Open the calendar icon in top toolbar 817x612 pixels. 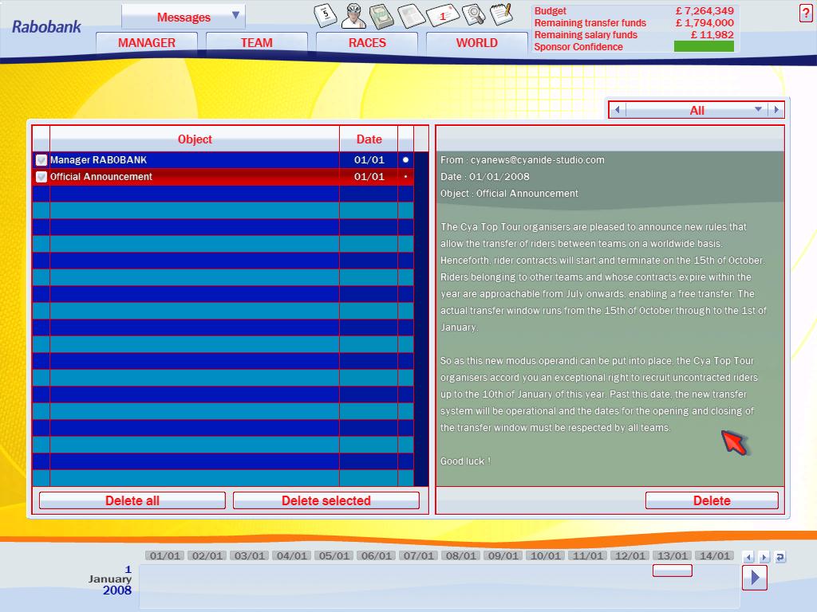point(326,14)
